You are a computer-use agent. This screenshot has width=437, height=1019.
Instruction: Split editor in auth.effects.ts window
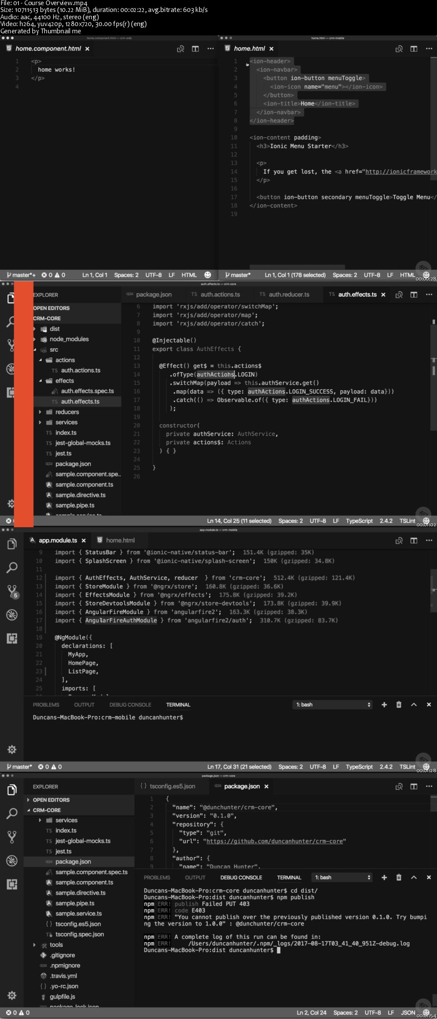414,295
